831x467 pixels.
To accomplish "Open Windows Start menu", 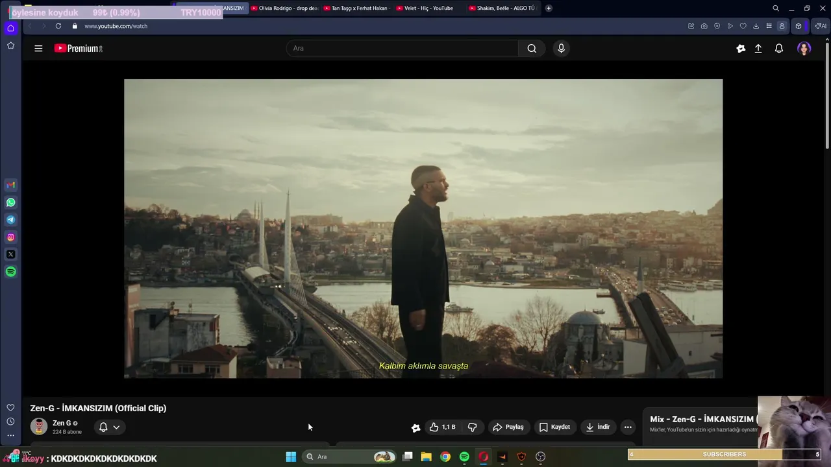I will [x=291, y=457].
